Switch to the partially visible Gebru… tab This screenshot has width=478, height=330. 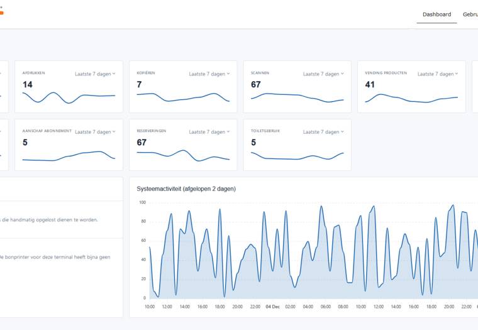pyautogui.click(x=470, y=14)
